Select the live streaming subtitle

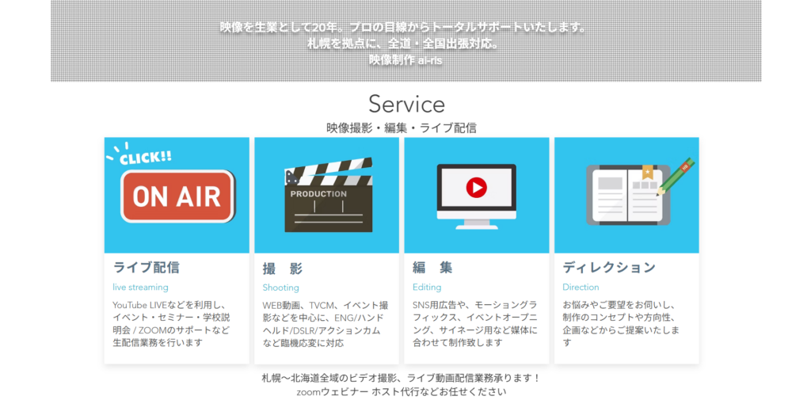pyautogui.click(x=140, y=288)
